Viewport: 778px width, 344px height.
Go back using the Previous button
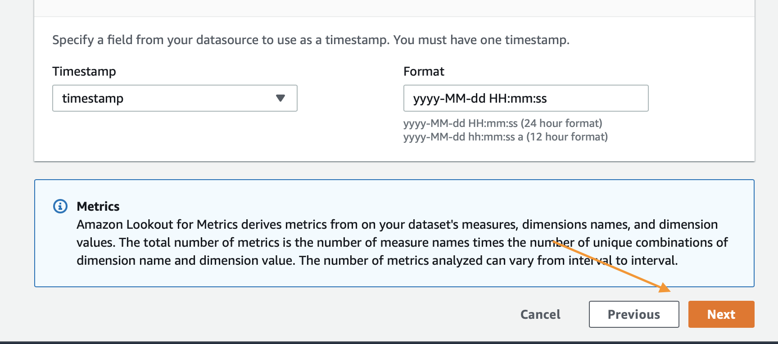[634, 314]
